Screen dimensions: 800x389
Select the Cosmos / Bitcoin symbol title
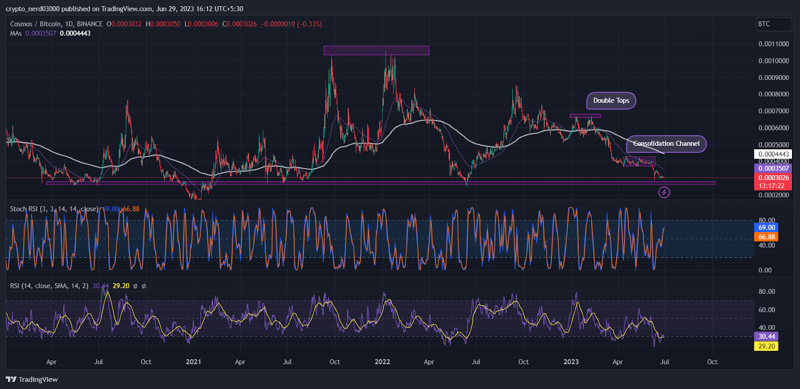[x=56, y=24]
